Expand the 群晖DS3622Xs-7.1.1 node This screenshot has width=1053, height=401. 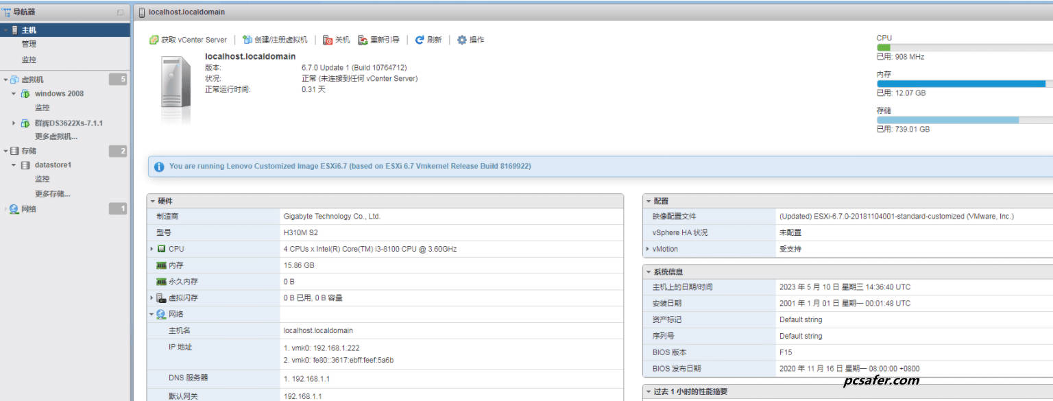tap(14, 123)
